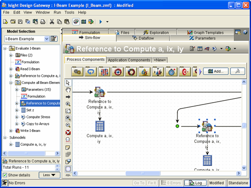Open the I-Beam Example model dropdown

point(47,39)
